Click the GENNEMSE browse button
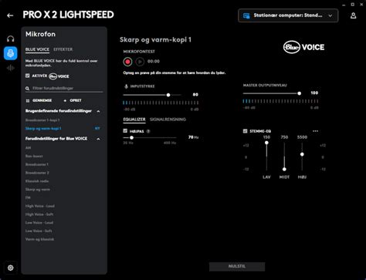Image resolution: width=366 pixels, height=280 pixels. [x=39, y=100]
